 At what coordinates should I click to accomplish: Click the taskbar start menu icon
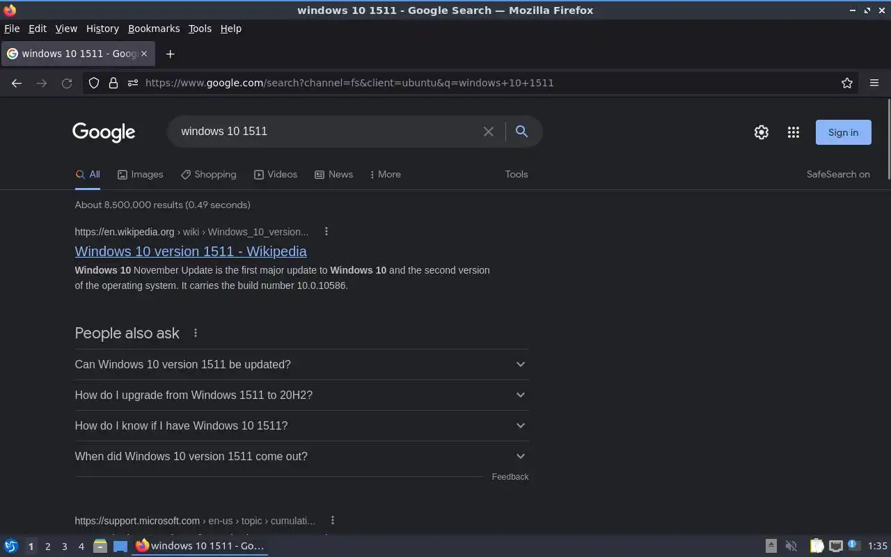click(x=11, y=546)
